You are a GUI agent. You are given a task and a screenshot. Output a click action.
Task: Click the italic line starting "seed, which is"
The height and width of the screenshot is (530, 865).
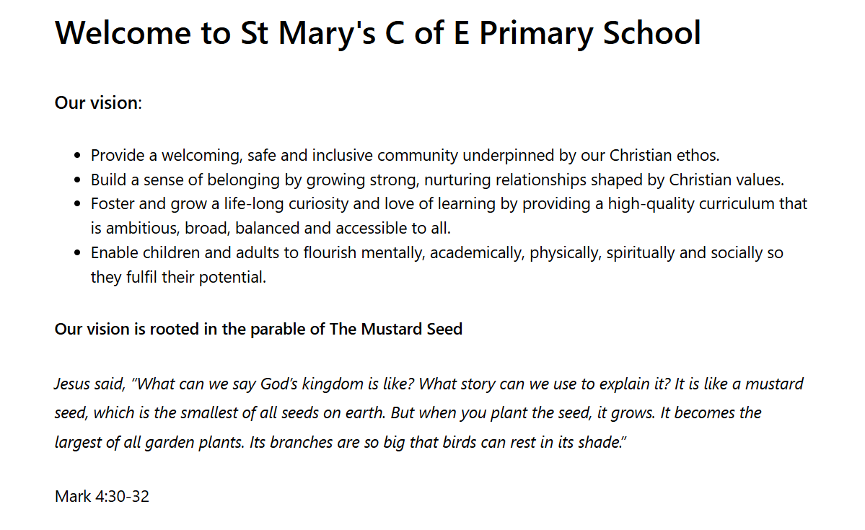(x=408, y=413)
